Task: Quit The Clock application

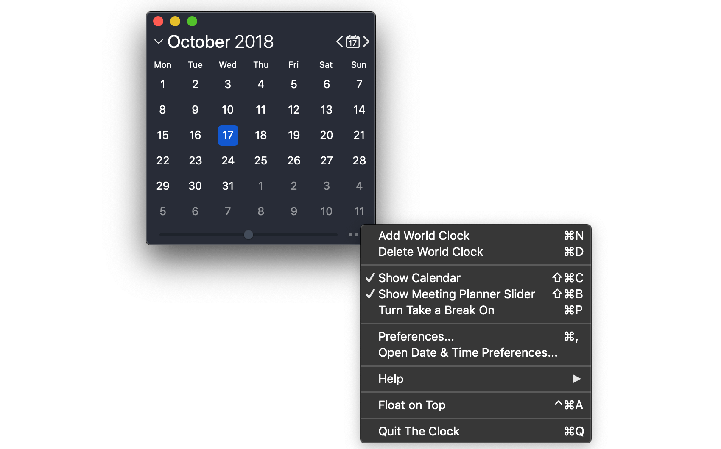Action: click(x=419, y=431)
